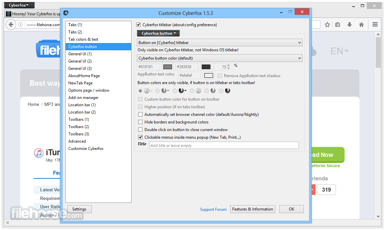The height and width of the screenshot is (230, 385).
Task: Open General UI (1) category
Action: 98,54
